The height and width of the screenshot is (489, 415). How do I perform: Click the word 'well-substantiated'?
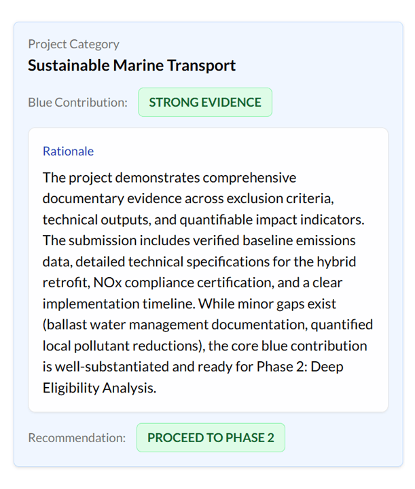112,367
